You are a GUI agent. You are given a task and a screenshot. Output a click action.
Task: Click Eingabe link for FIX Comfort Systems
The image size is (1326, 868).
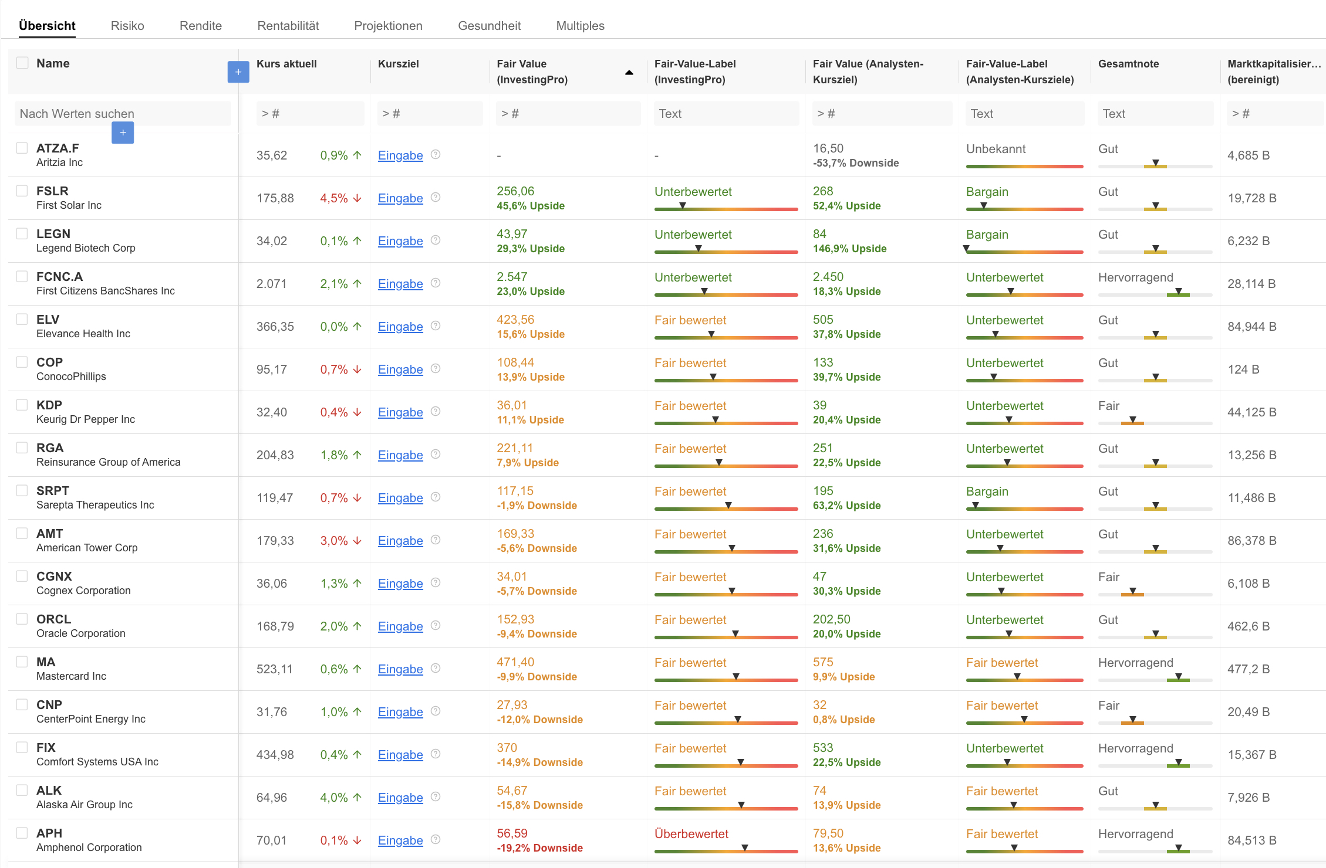point(400,755)
